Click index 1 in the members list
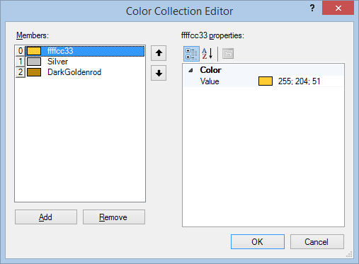 (x=21, y=62)
